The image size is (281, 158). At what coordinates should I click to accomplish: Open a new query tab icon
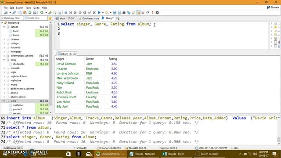point(118,18)
